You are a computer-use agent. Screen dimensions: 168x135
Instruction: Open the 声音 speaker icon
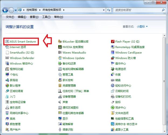point(60,102)
